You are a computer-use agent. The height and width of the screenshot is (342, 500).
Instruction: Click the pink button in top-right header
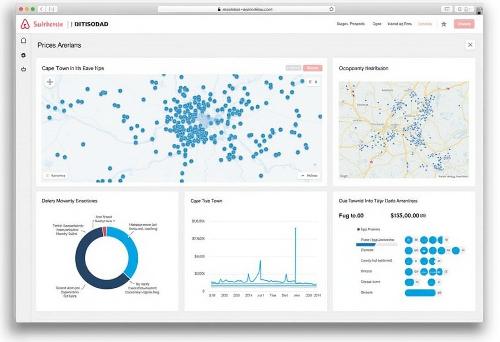click(464, 24)
